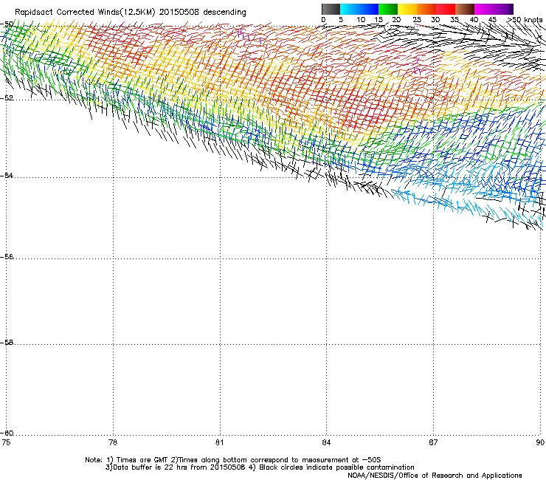Click the legend label '25'
The height and width of the screenshot is (480, 546).
(x=417, y=20)
